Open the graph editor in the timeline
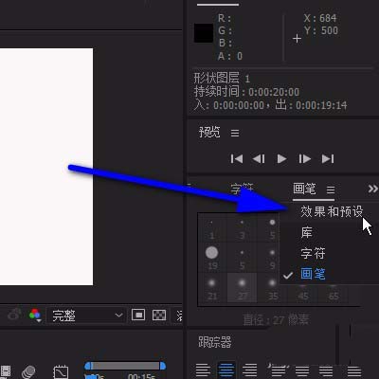This screenshot has width=379, height=379. pyautogui.click(x=61, y=371)
